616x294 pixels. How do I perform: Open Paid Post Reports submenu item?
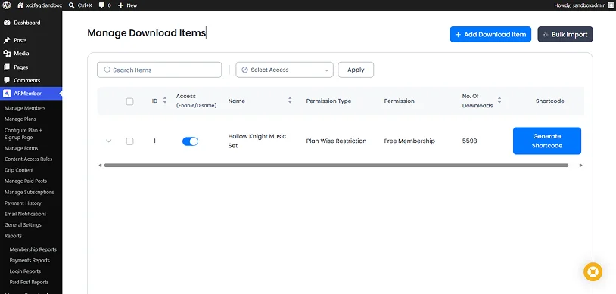coord(29,282)
